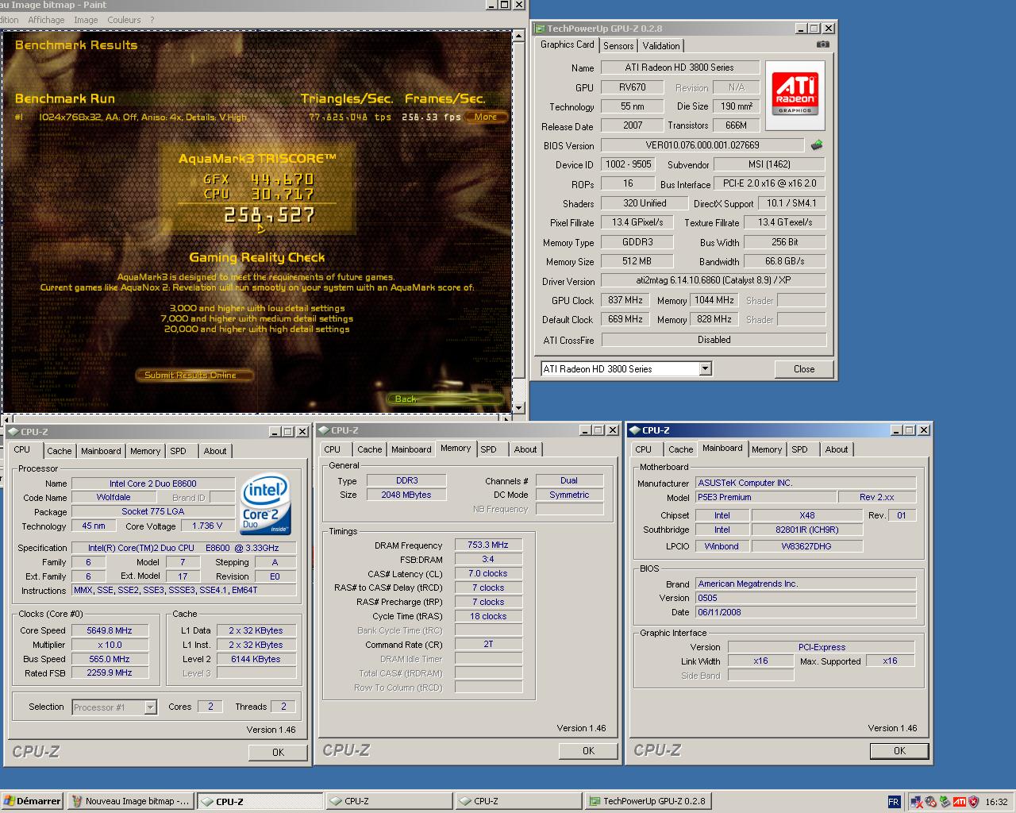Viewport: 1016px width, 813px height.
Task: Click the ATI CrossFire Disabled field
Action: [x=714, y=340]
